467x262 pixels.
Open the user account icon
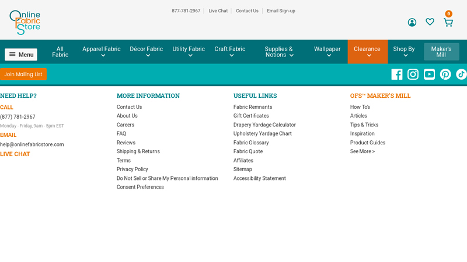pyautogui.click(x=412, y=22)
